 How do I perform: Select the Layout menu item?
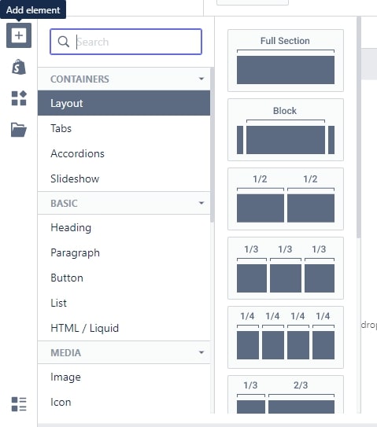(124, 103)
